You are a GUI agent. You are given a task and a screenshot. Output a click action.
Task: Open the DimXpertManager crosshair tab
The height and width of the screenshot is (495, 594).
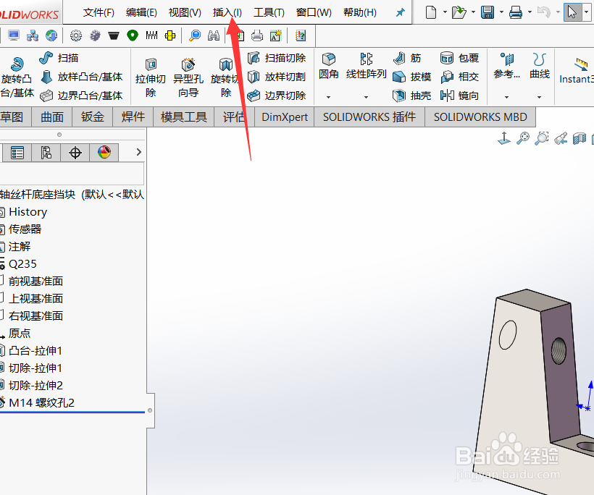(x=75, y=153)
